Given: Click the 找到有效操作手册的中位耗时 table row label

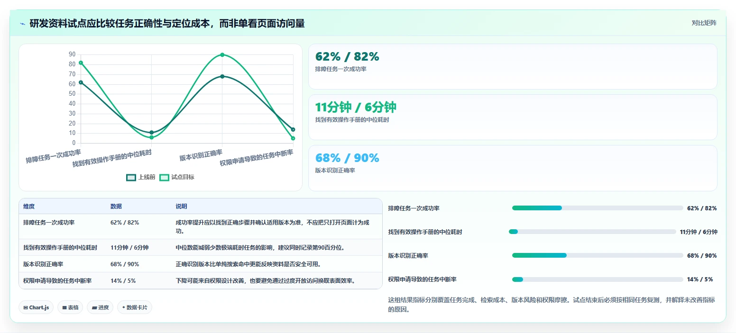Looking at the screenshot, I should click(60, 247).
